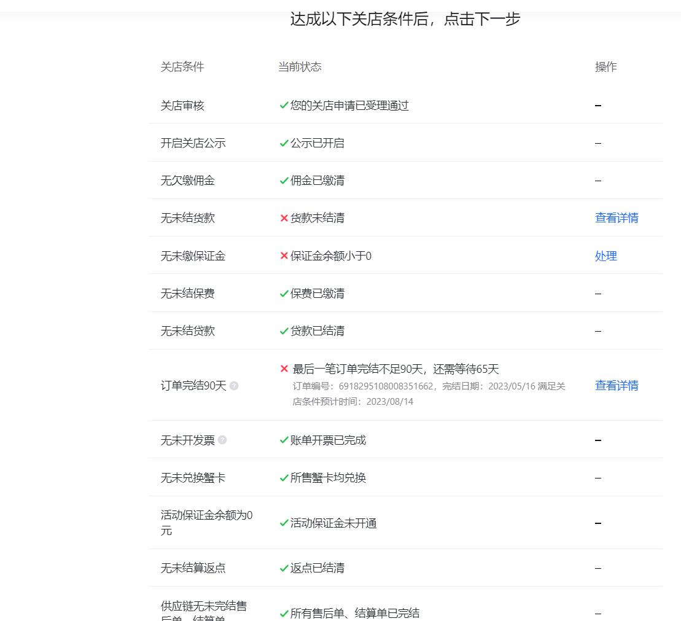Click the red X on the 订单完结90天 row

pyautogui.click(x=283, y=369)
